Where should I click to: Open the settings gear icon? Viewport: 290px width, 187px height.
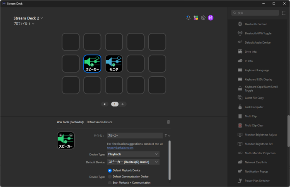coord(203,18)
